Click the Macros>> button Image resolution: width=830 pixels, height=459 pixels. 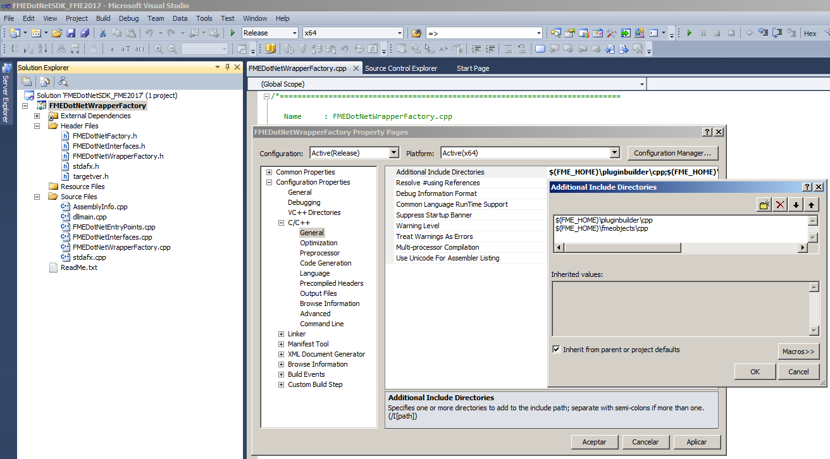click(x=798, y=352)
